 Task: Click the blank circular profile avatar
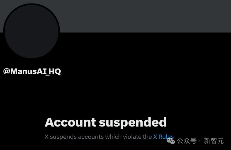32,31
